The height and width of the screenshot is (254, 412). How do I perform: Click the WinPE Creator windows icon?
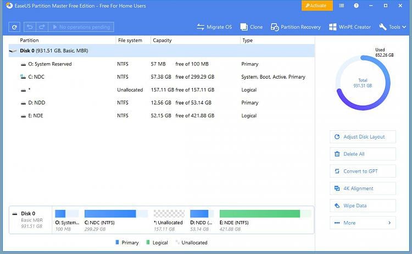coord(332,27)
